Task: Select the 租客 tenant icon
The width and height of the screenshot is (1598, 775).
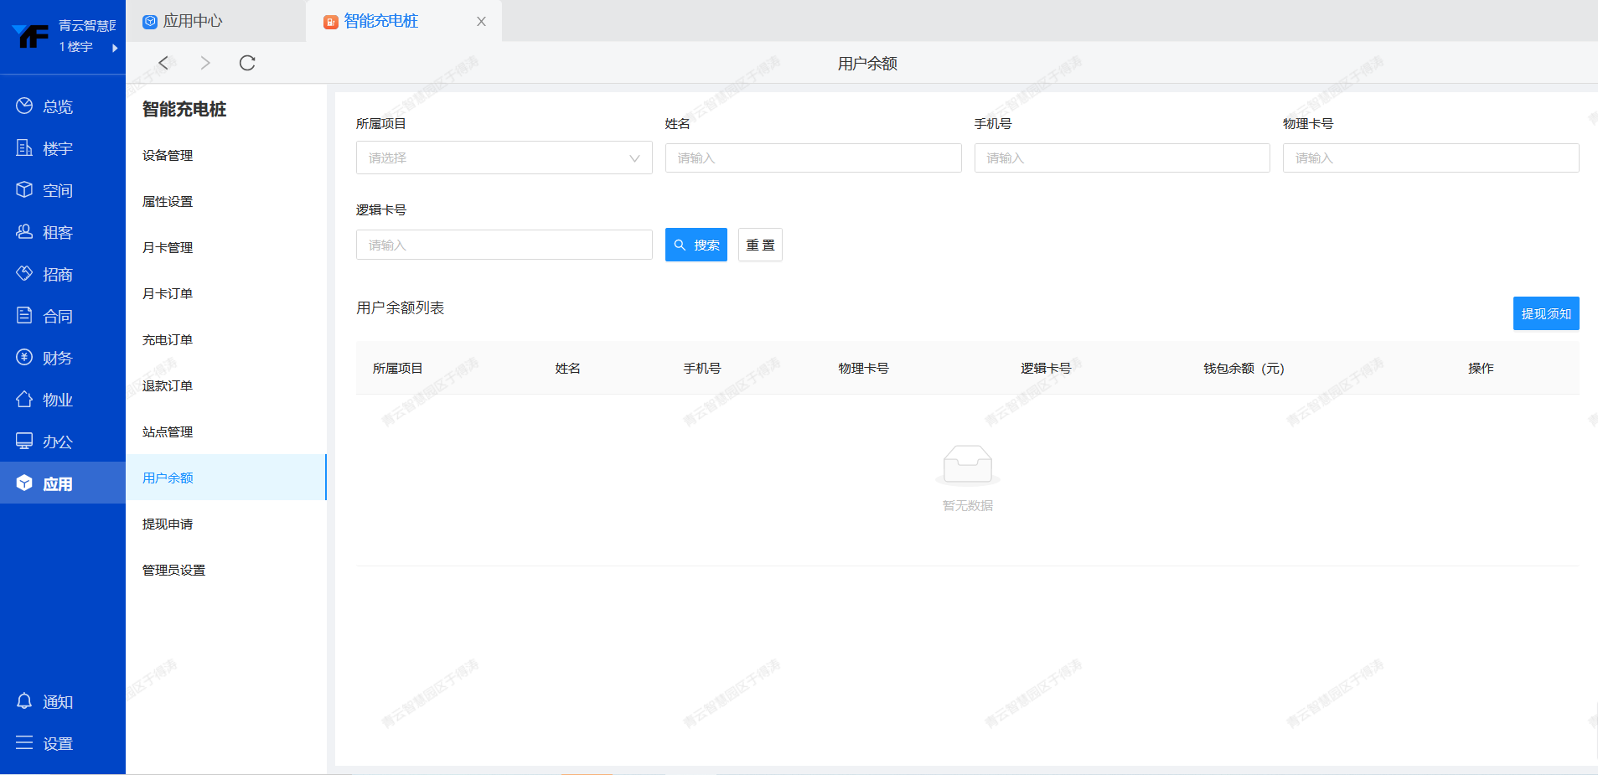Action: pos(24,231)
